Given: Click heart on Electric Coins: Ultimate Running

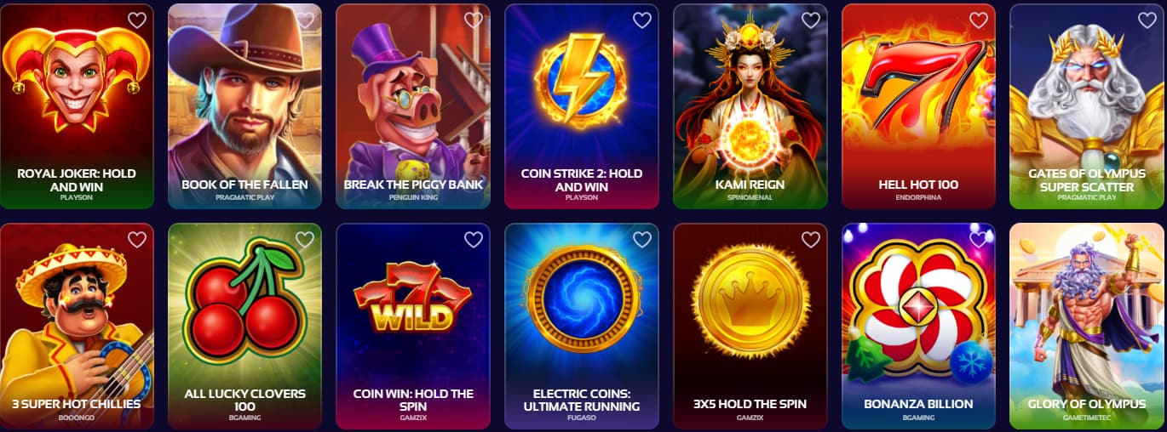Looking at the screenshot, I should click(x=642, y=240).
